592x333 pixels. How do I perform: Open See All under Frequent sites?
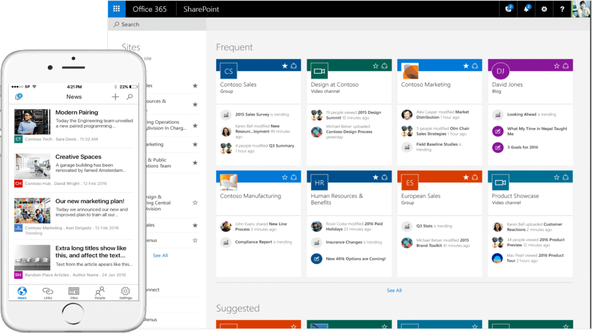394,290
